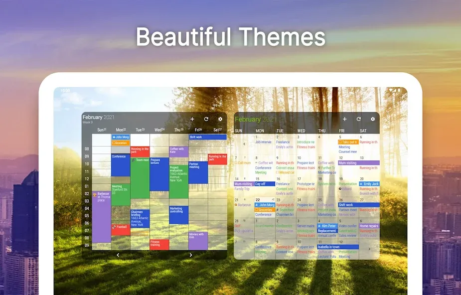Go to previous week arrow
The width and height of the screenshot is (461, 295).
(118, 255)
